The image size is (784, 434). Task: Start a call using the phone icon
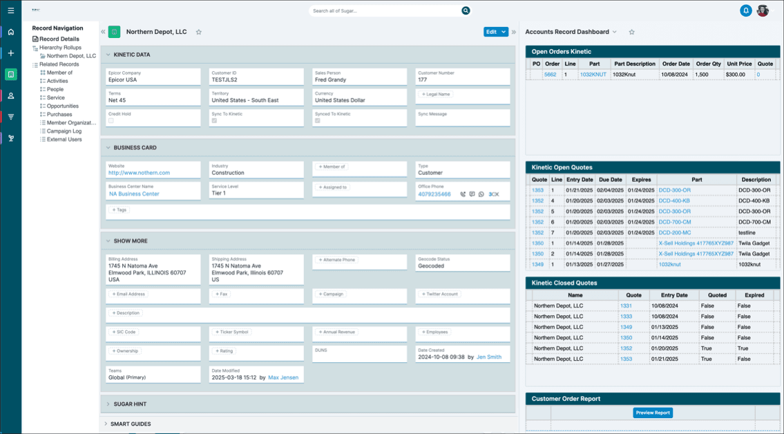tap(463, 194)
